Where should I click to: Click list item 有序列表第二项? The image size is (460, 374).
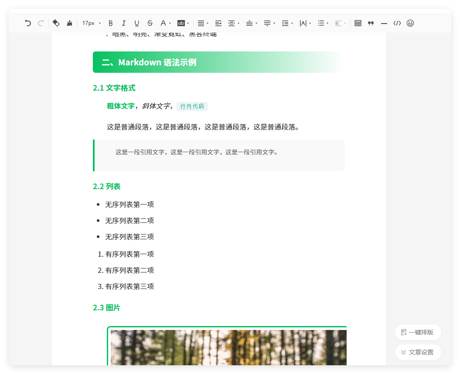(129, 270)
